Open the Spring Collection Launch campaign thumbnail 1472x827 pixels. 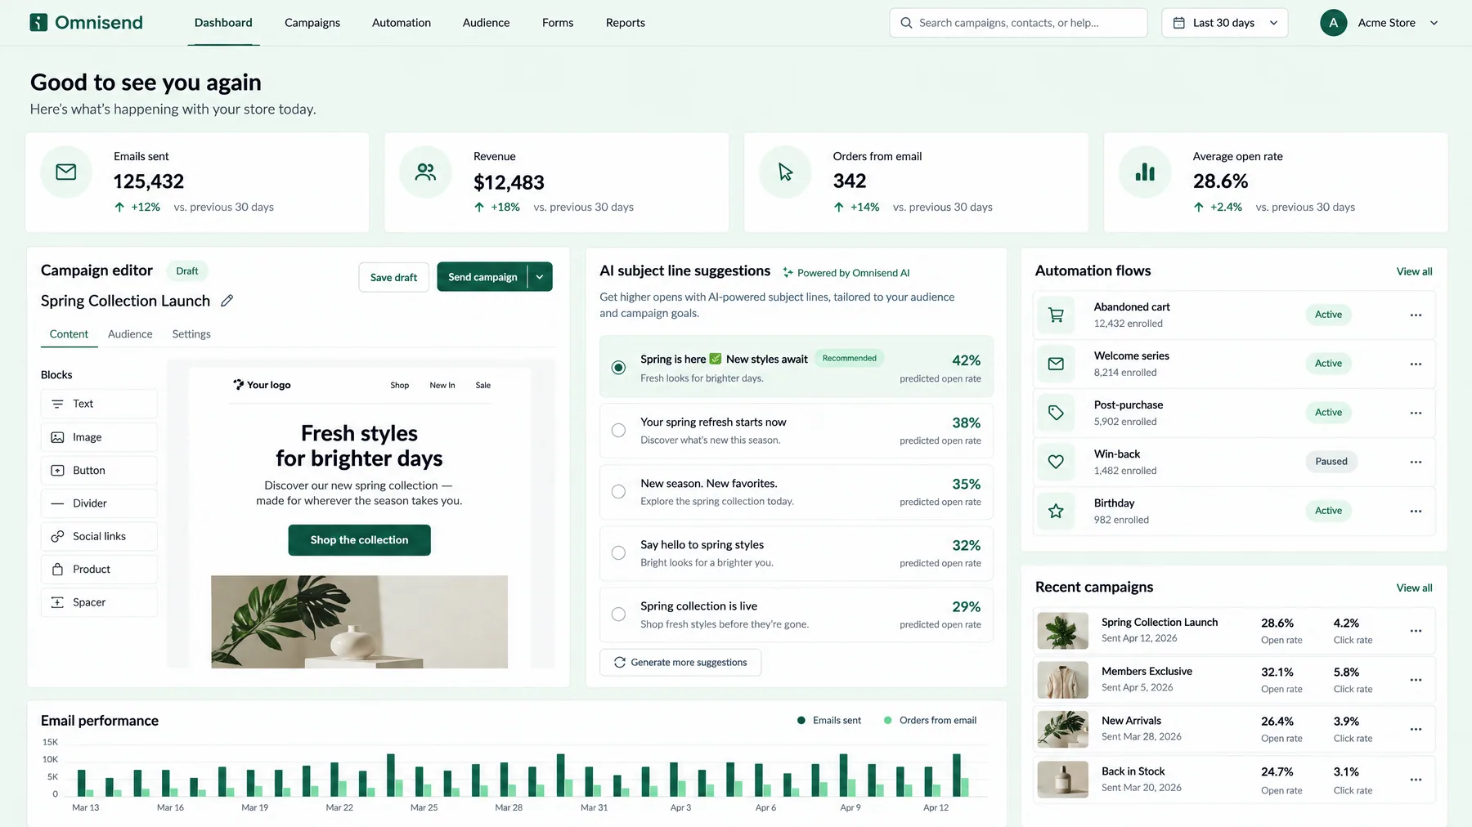click(x=1062, y=631)
